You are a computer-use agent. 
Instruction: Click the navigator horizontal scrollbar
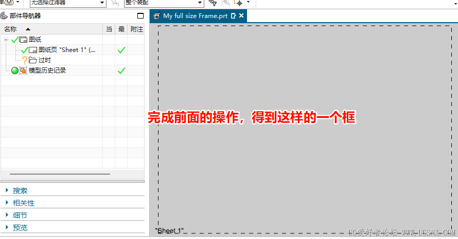click(60, 174)
